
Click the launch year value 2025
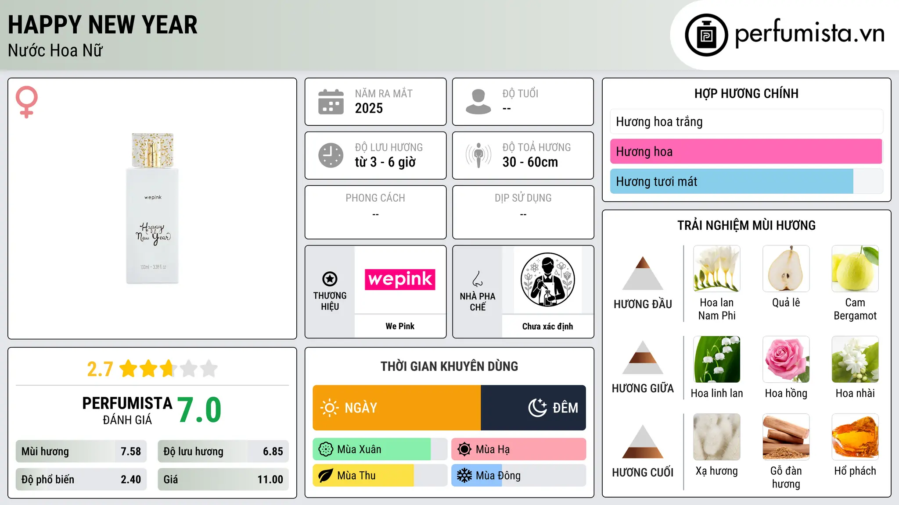[x=369, y=108]
